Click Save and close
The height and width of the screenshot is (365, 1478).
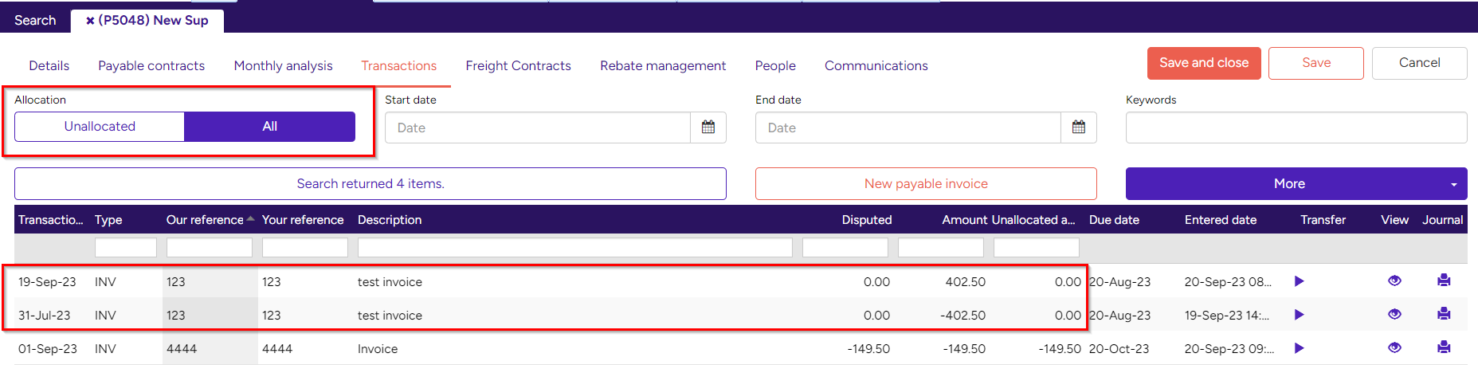click(1204, 63)
